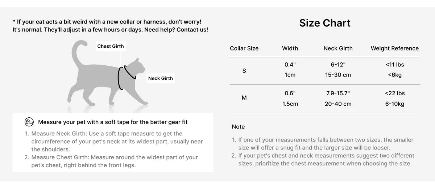Viewport: 435px width, 187px height.
Task: Click the Chest Girth label
Action: click(x=111, y=46)
